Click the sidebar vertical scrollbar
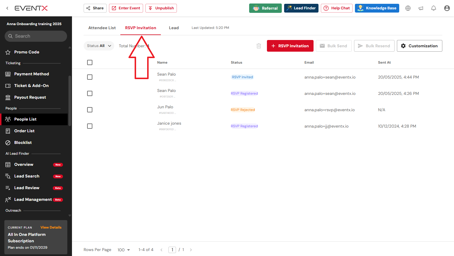The height and width of the screenshot is (256, 454). click(70, 101)
